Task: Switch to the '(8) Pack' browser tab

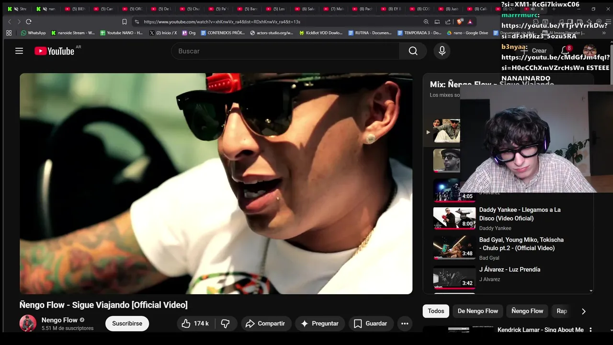Action: pos(363,9)
